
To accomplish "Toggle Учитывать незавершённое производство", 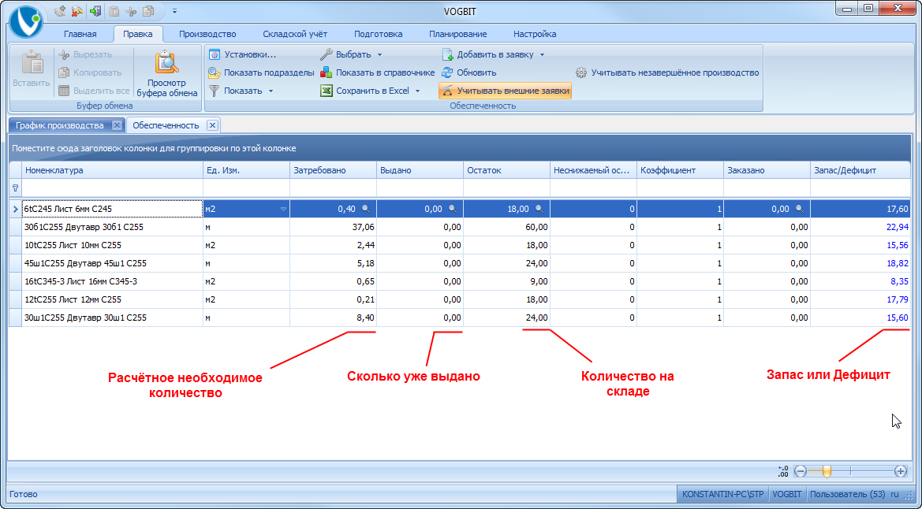I will [x=667, y=72].
